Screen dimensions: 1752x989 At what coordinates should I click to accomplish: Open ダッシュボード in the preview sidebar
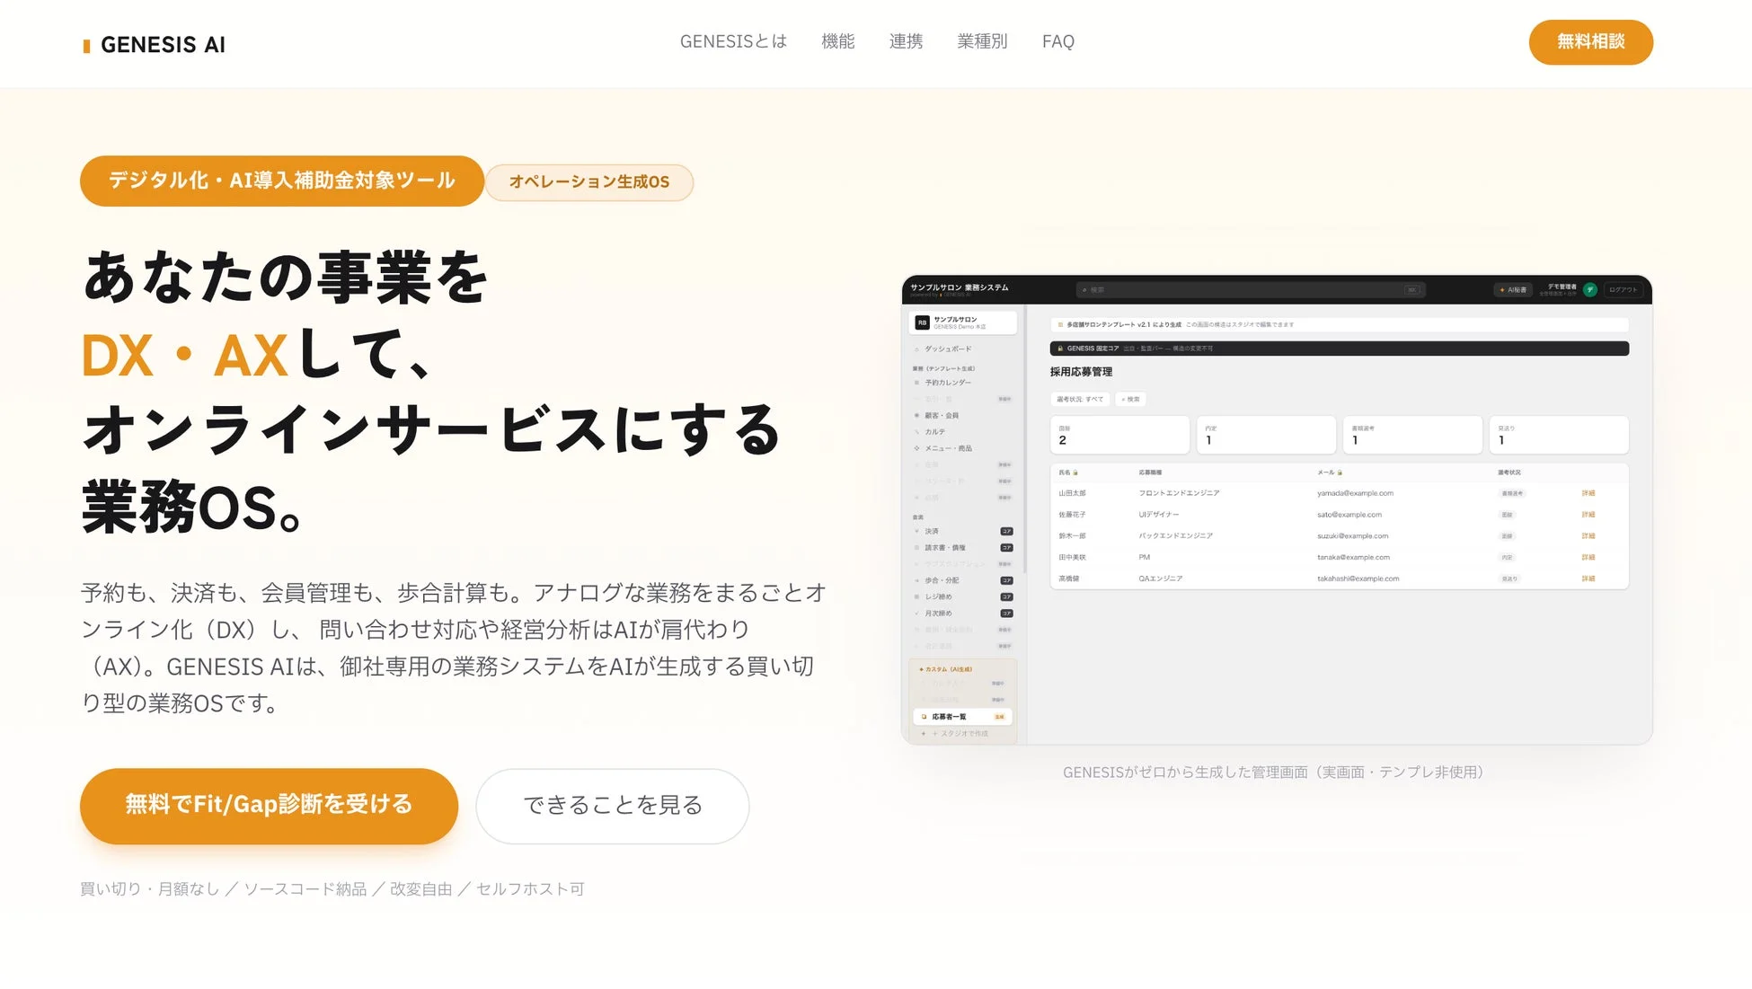point(948,349)
